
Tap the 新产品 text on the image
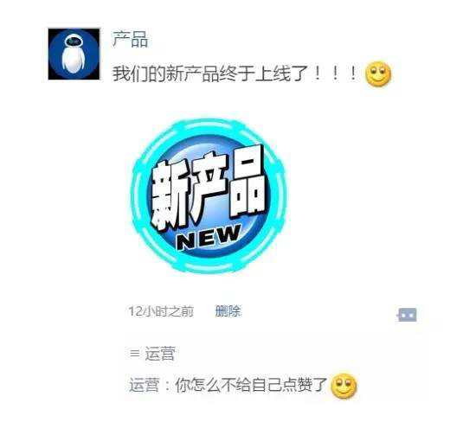tap(209, 188)
